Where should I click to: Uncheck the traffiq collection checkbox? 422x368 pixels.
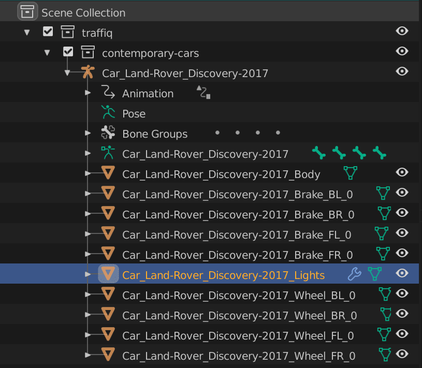pyautogui.click(x=48, y=32)
